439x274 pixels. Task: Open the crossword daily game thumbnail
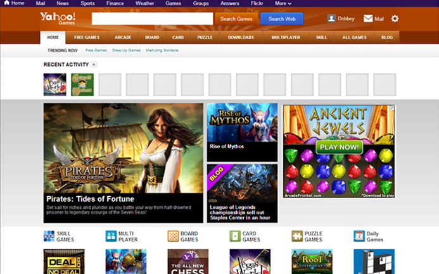coord(374,262)
